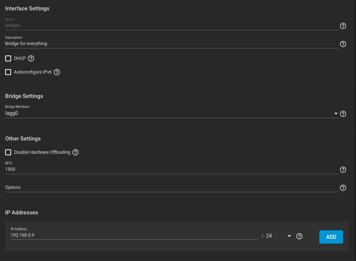The width and height of the screenshot is (356, 261).
Task: Click the Options input field
Action: 170,187
